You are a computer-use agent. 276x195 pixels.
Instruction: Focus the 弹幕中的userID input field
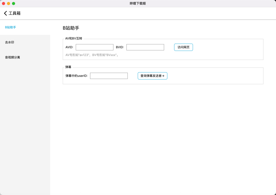pyautogui.click(x=109, y=76)
